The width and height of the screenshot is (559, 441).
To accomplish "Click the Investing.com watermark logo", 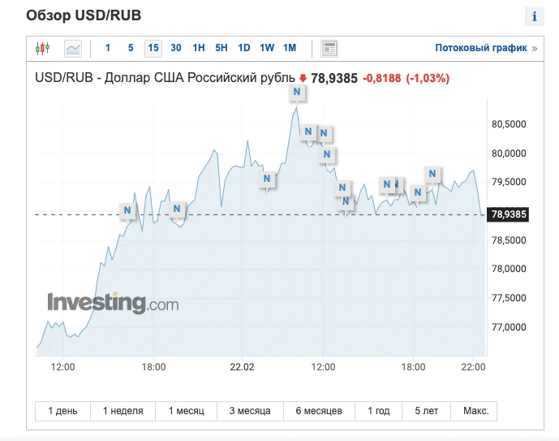I will 113,303.
